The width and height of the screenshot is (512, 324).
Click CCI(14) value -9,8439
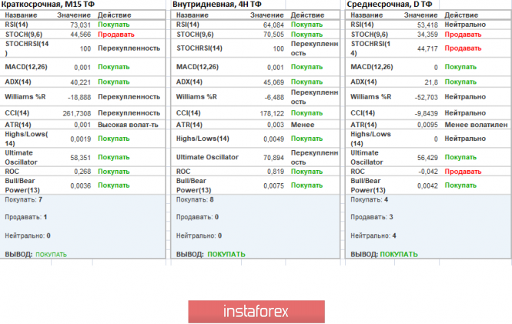coord(426,114)
